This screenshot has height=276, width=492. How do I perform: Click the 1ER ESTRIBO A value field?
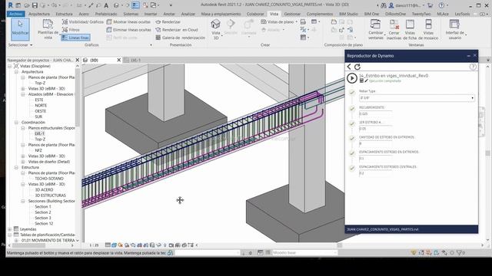(x=376, y=129)
